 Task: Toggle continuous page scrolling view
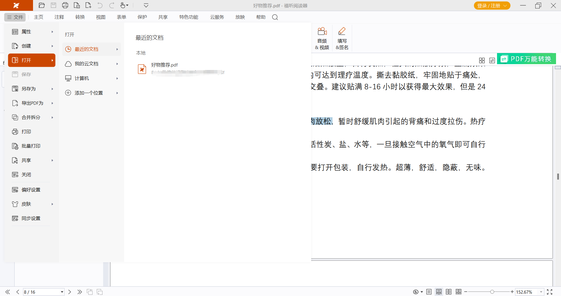[x=439, y=292]
